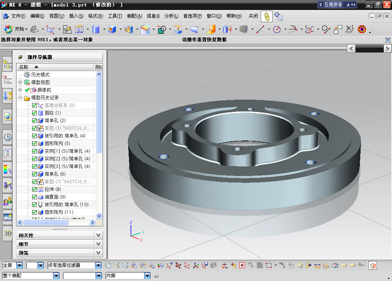Screen dimensions: 392x281
Task: Click navigator scroll-down arrow button
Action: [99, 216]
